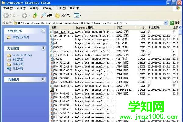Open the Views button dropdown arrow
The height and width of the screenshot is (122, 183).
[80, 16]
